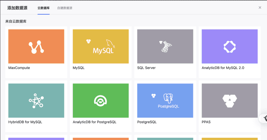Viewport: 267px width, 140px height.
Task: Close the 添加数据源 dialog
Action: pyautogui.click(x=260, y=7)
